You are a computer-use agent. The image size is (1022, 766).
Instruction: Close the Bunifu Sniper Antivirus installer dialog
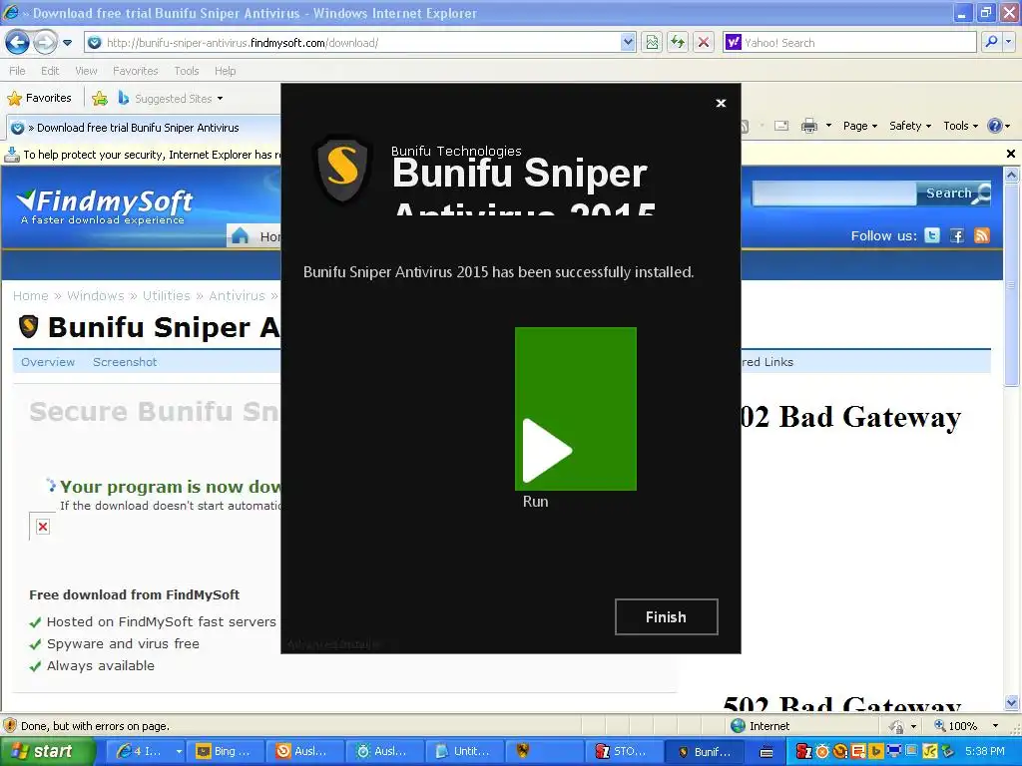[721, 103]
